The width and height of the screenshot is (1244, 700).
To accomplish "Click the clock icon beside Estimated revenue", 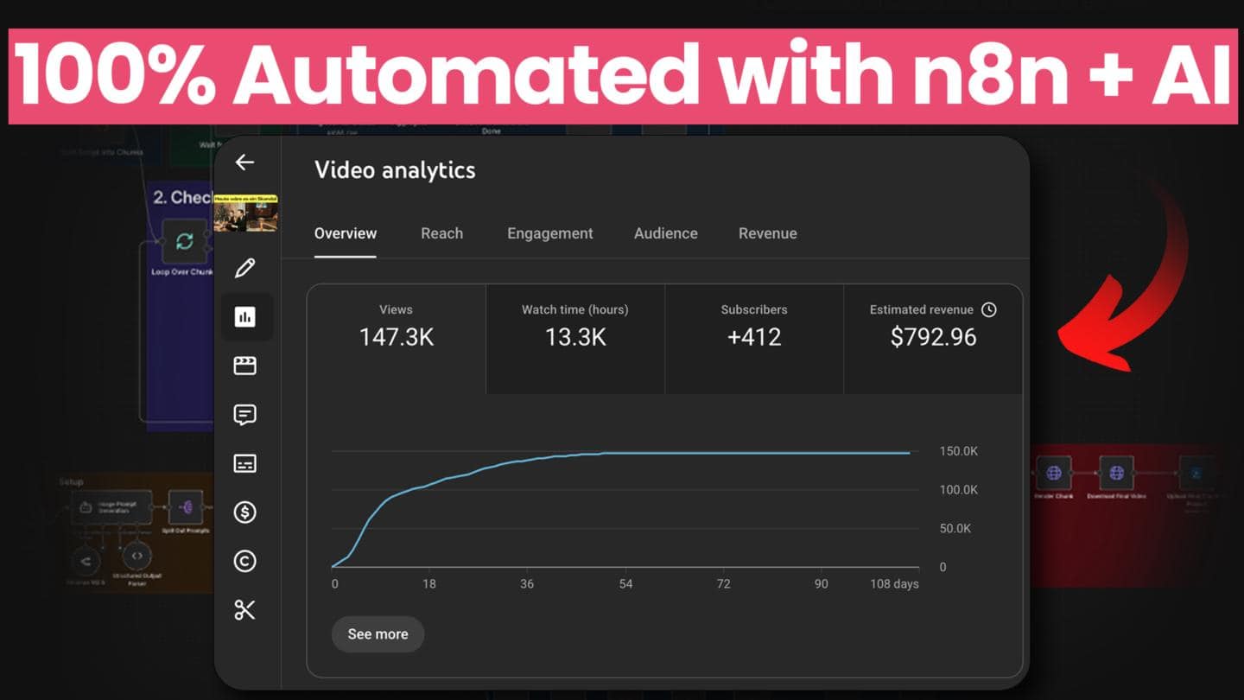I will tap(989, 309).
